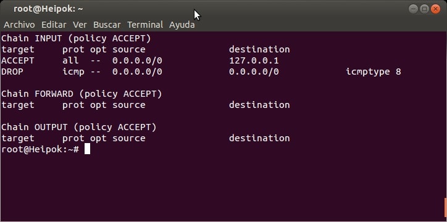Screen dimensions: 447x222
Task: Click the destination header under Chain OUTPUT
Action: (x=259, y=138)
